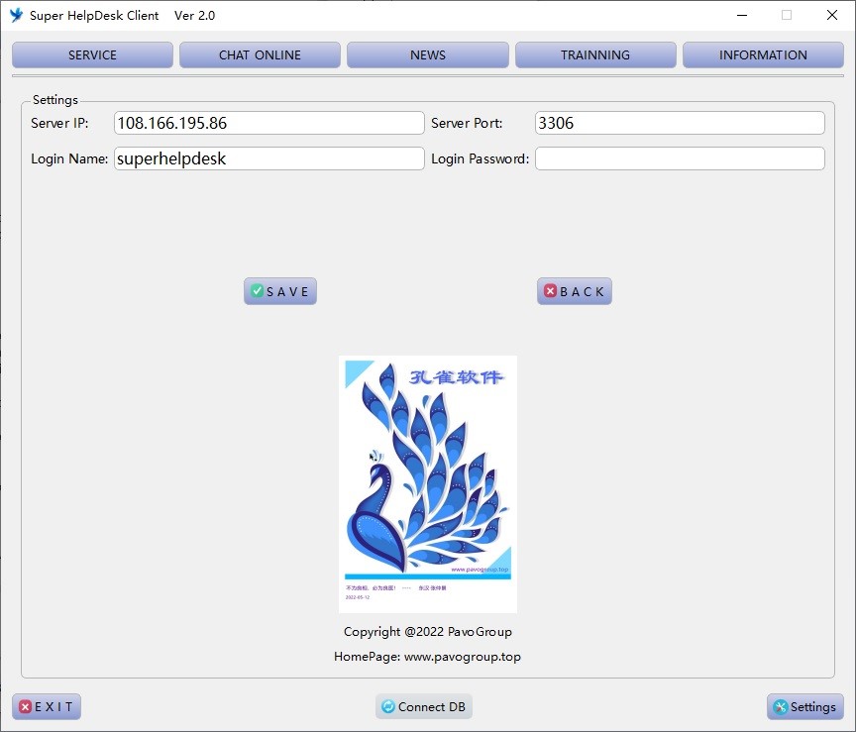The height and width of the screenshot is (732, 857).
Task: Open the SERVICE tab
Action: click(x=92, y=55)
